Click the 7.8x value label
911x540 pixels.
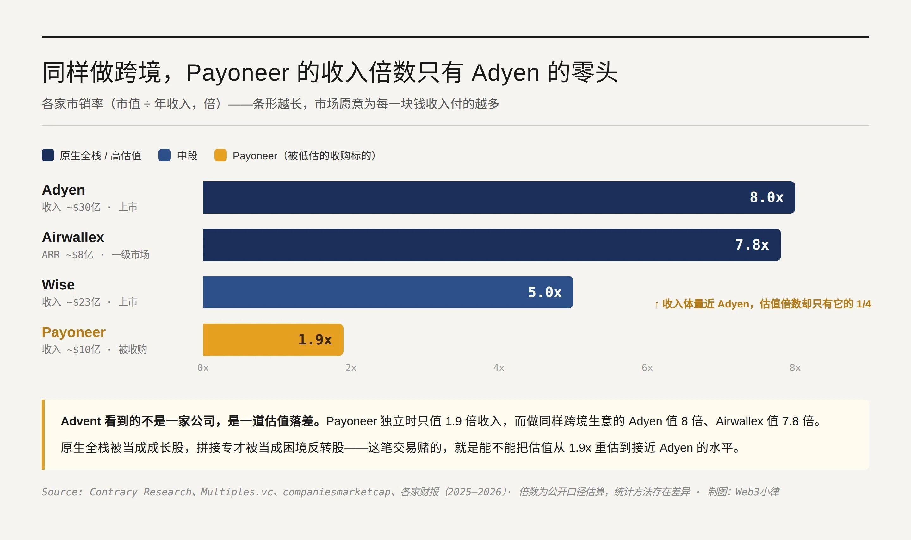point(752,245)
